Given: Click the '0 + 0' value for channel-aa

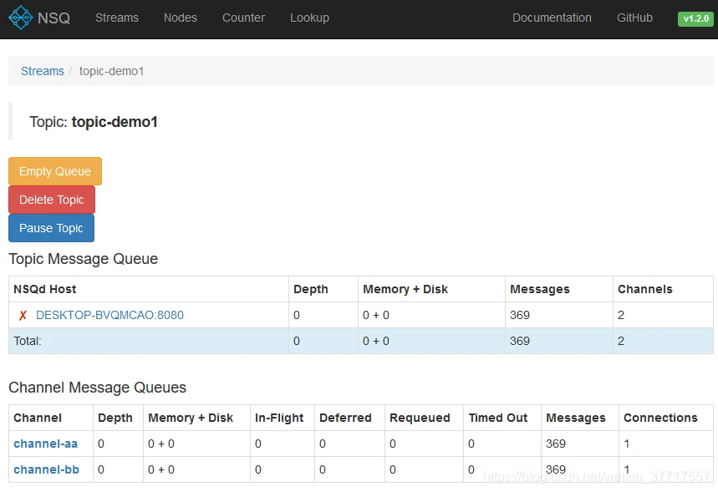Looking at the screenshot, I should (x=161, y=444).
